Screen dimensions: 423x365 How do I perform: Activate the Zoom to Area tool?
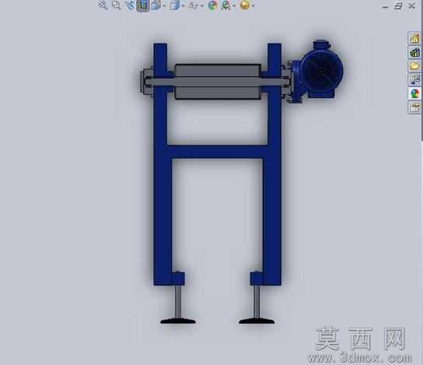pos(117,5)
